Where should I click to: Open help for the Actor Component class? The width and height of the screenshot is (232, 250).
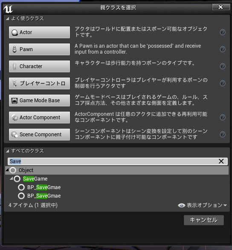tap(223, 118)
